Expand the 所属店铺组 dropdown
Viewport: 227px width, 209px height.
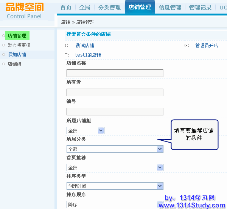tap(85, 131)
